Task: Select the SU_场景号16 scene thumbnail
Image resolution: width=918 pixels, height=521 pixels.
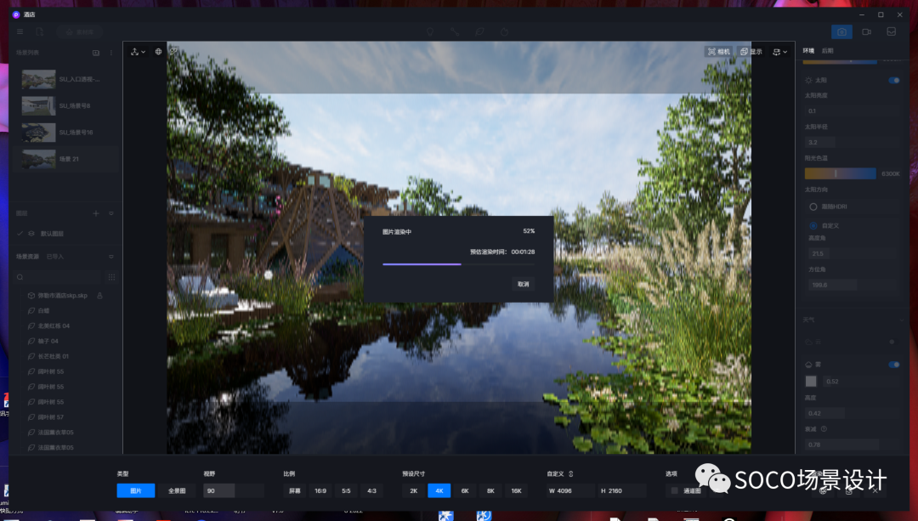Action: point(38,133)
